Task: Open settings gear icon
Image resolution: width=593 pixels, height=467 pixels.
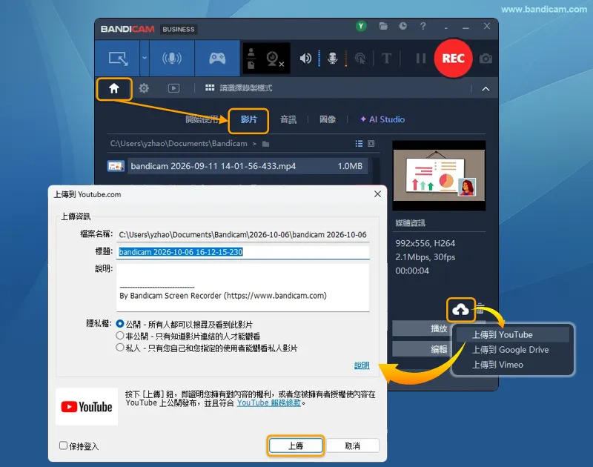Action: point(144,88)
